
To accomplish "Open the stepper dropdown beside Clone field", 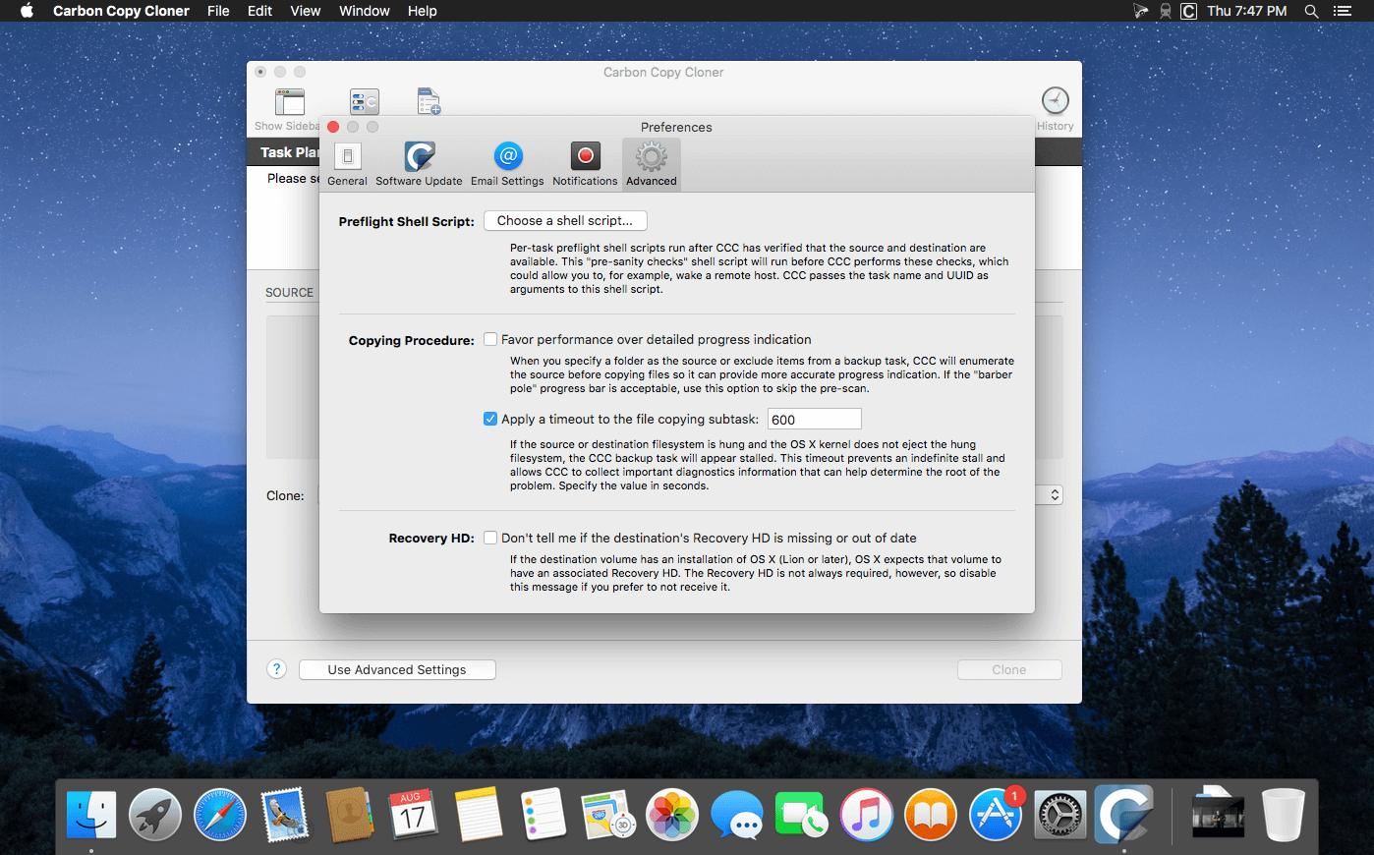I will coord(1055,495).
